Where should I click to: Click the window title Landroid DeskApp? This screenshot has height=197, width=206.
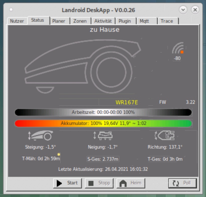point(98,10)
